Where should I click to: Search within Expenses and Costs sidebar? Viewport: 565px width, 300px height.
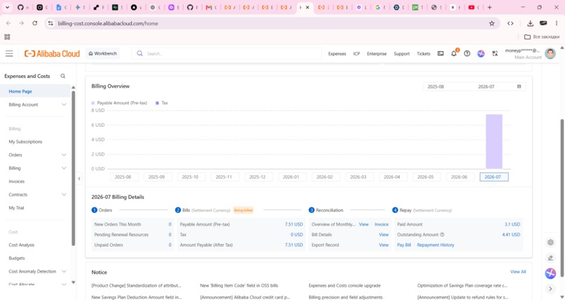coord(62,76)
